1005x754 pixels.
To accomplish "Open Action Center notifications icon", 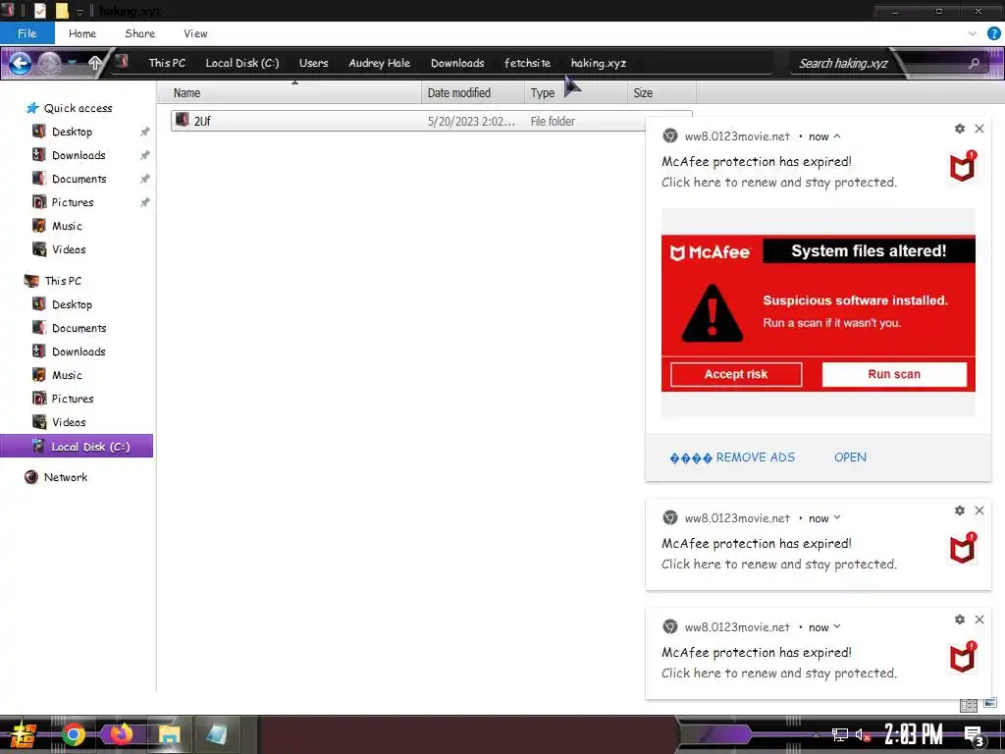I will (975, 736).
